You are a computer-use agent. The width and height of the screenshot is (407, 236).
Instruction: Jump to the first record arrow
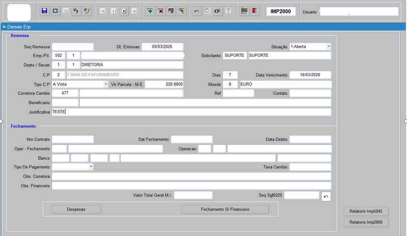(x=103, y=11)
